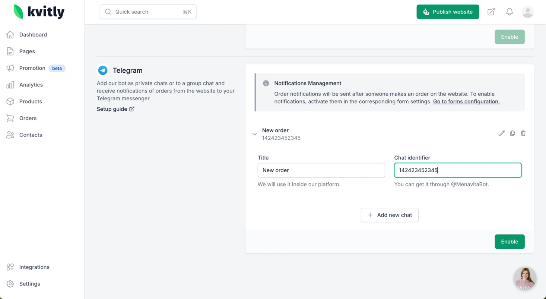The image size is (546, 299).
Task: Click the Telegram logo icon
Action: (x=103, y=70)
